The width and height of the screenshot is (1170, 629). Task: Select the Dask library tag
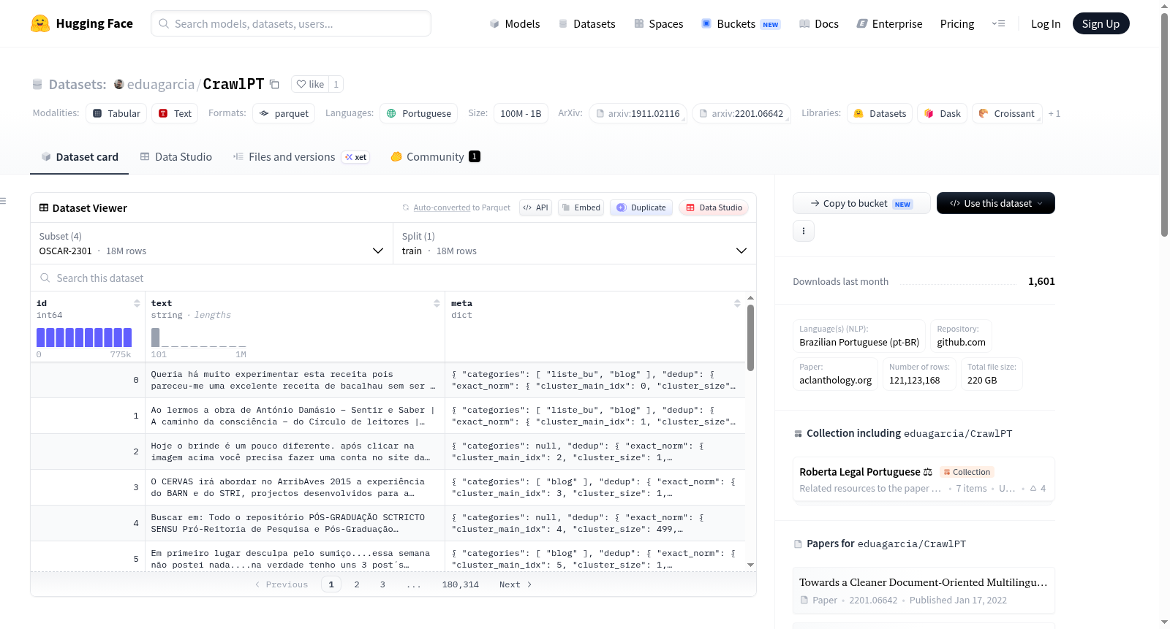pyautogui.click(x=942, y=113)
